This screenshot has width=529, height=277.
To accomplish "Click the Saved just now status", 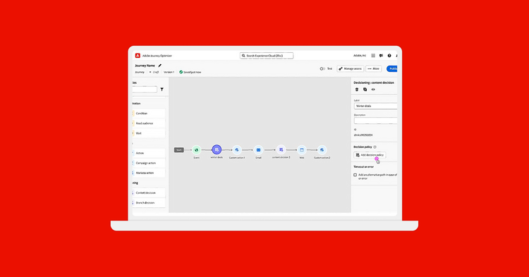I will pos(190,72).
